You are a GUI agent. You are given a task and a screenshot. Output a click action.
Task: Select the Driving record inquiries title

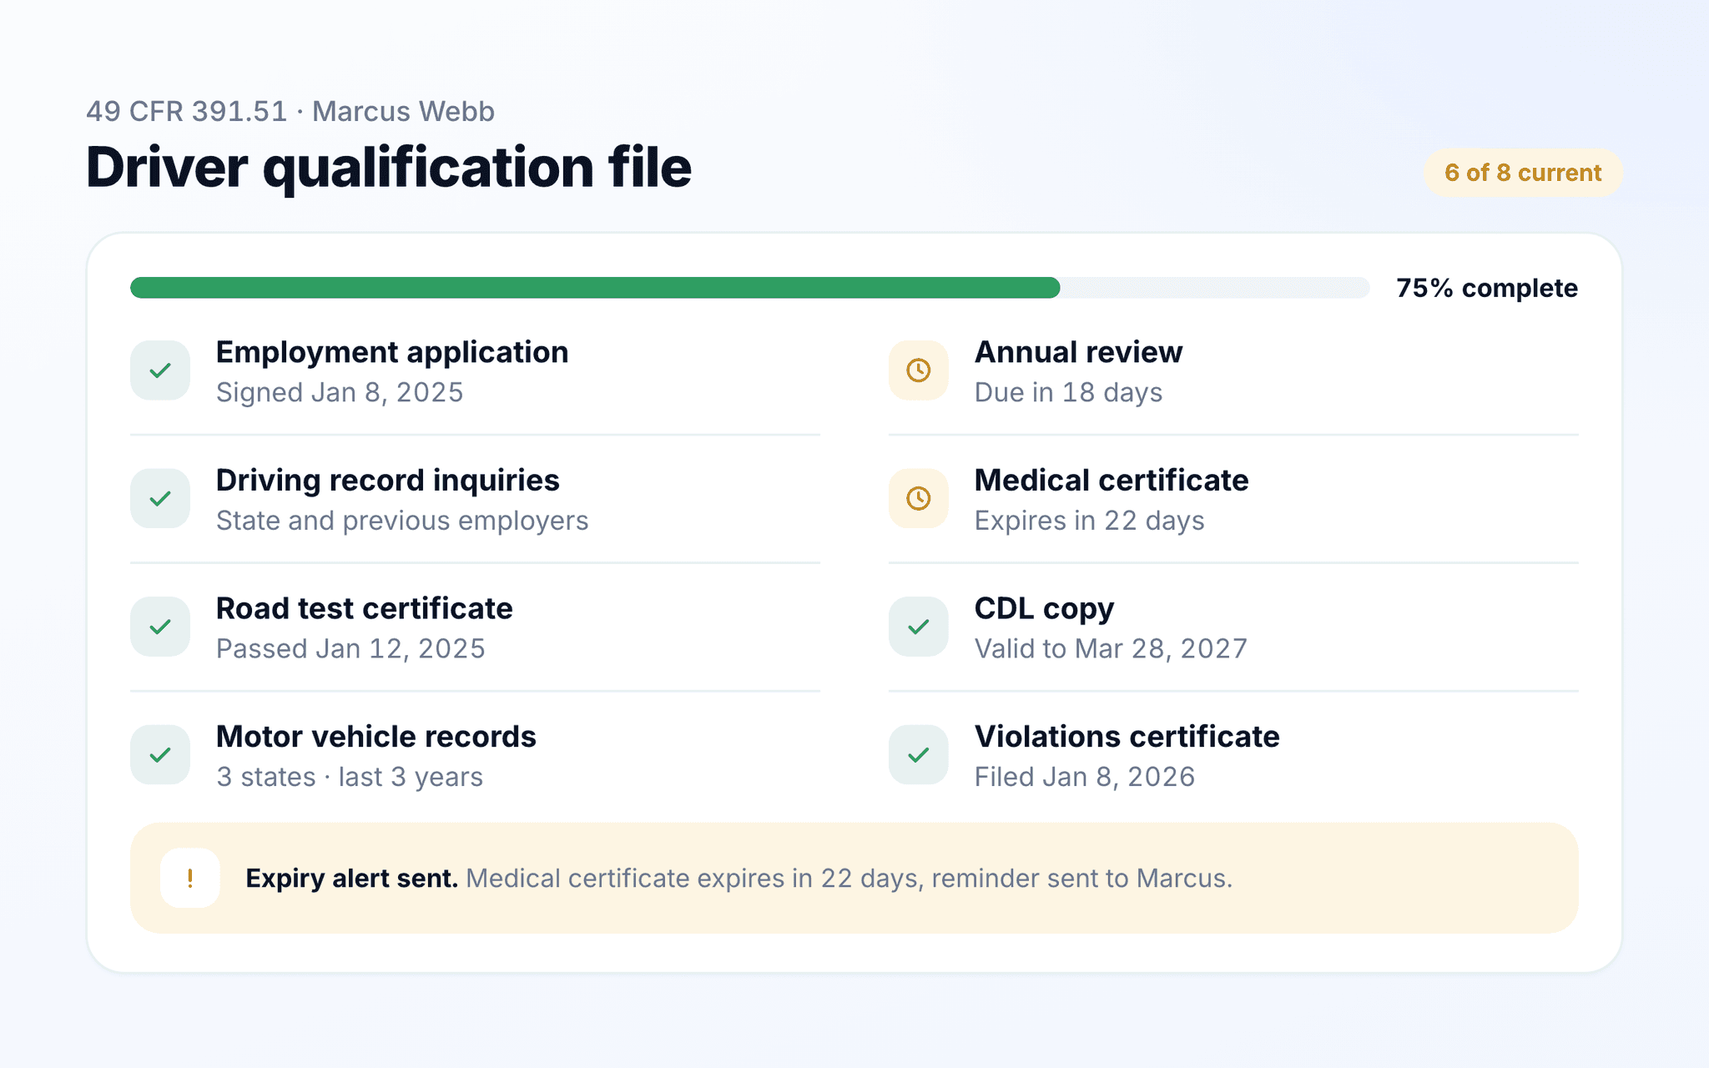coord(388,481)
